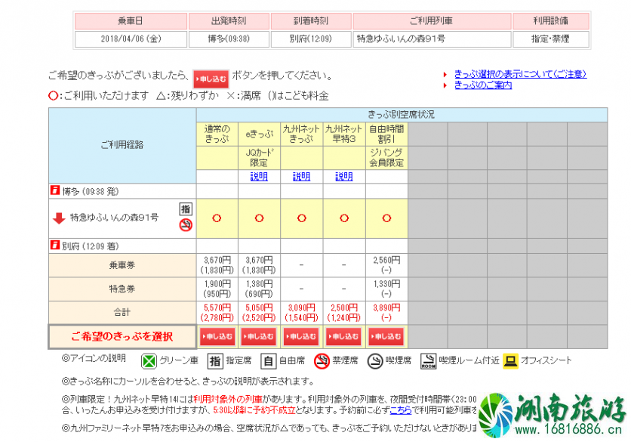Click availability circle under 九州ネット早特3
Viewport: 631px width, 442px height.
344,218
